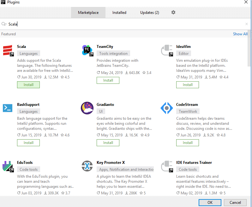
Task: Click the EduTools plugin icon
Action: pos(8,166)
